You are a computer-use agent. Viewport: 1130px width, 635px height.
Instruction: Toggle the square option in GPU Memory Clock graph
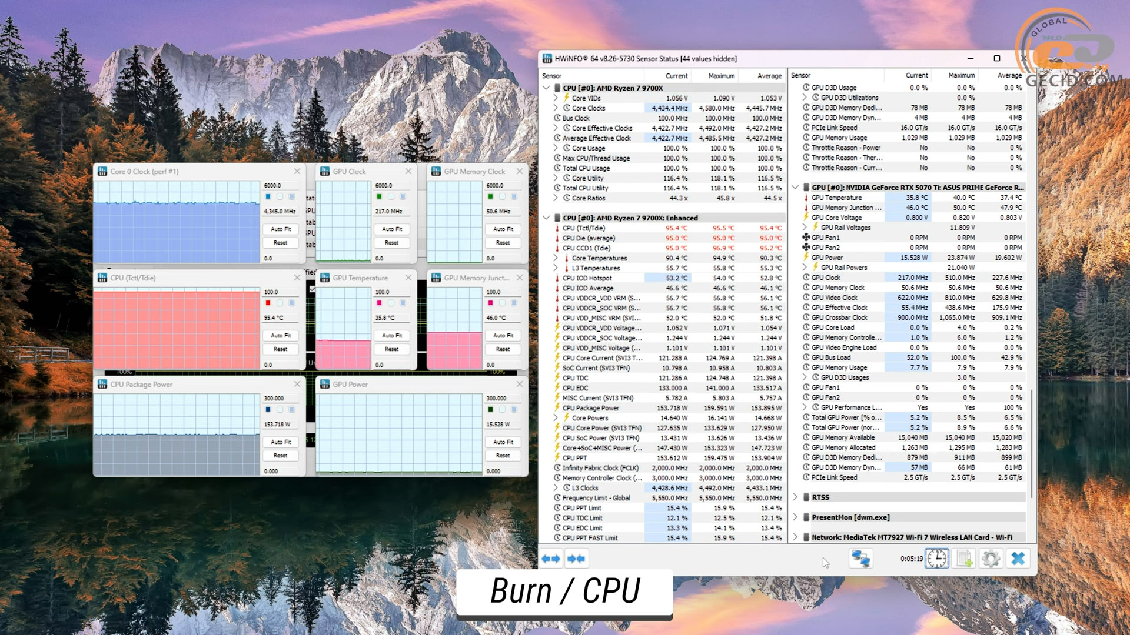(514, 197)
